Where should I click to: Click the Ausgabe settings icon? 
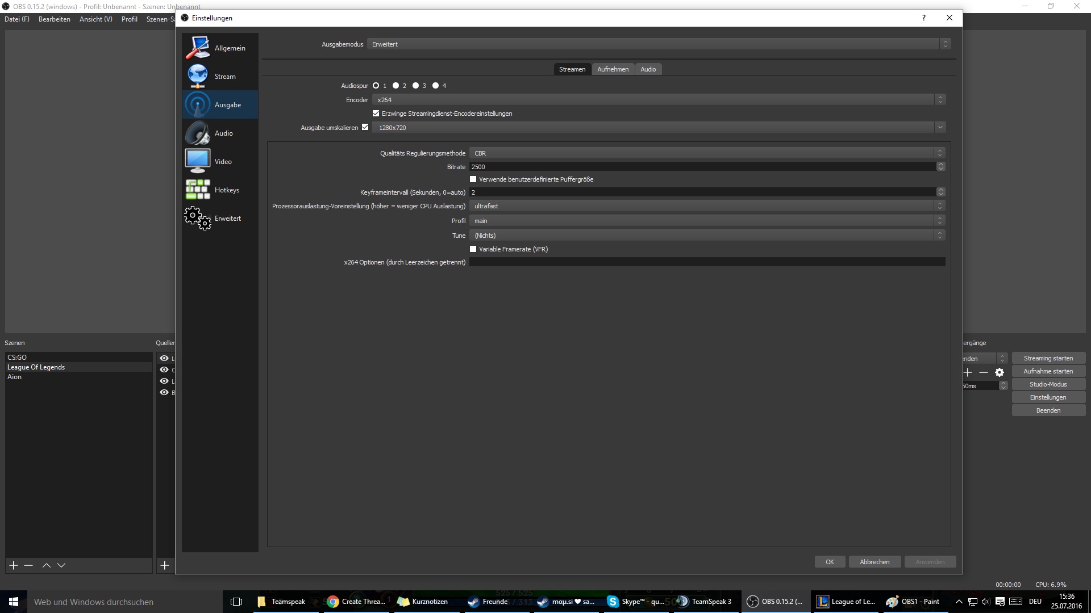click(x=197, y=105)
